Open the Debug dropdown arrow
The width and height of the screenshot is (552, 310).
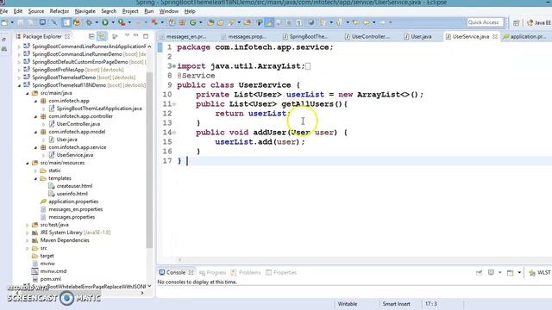[97, 22]
